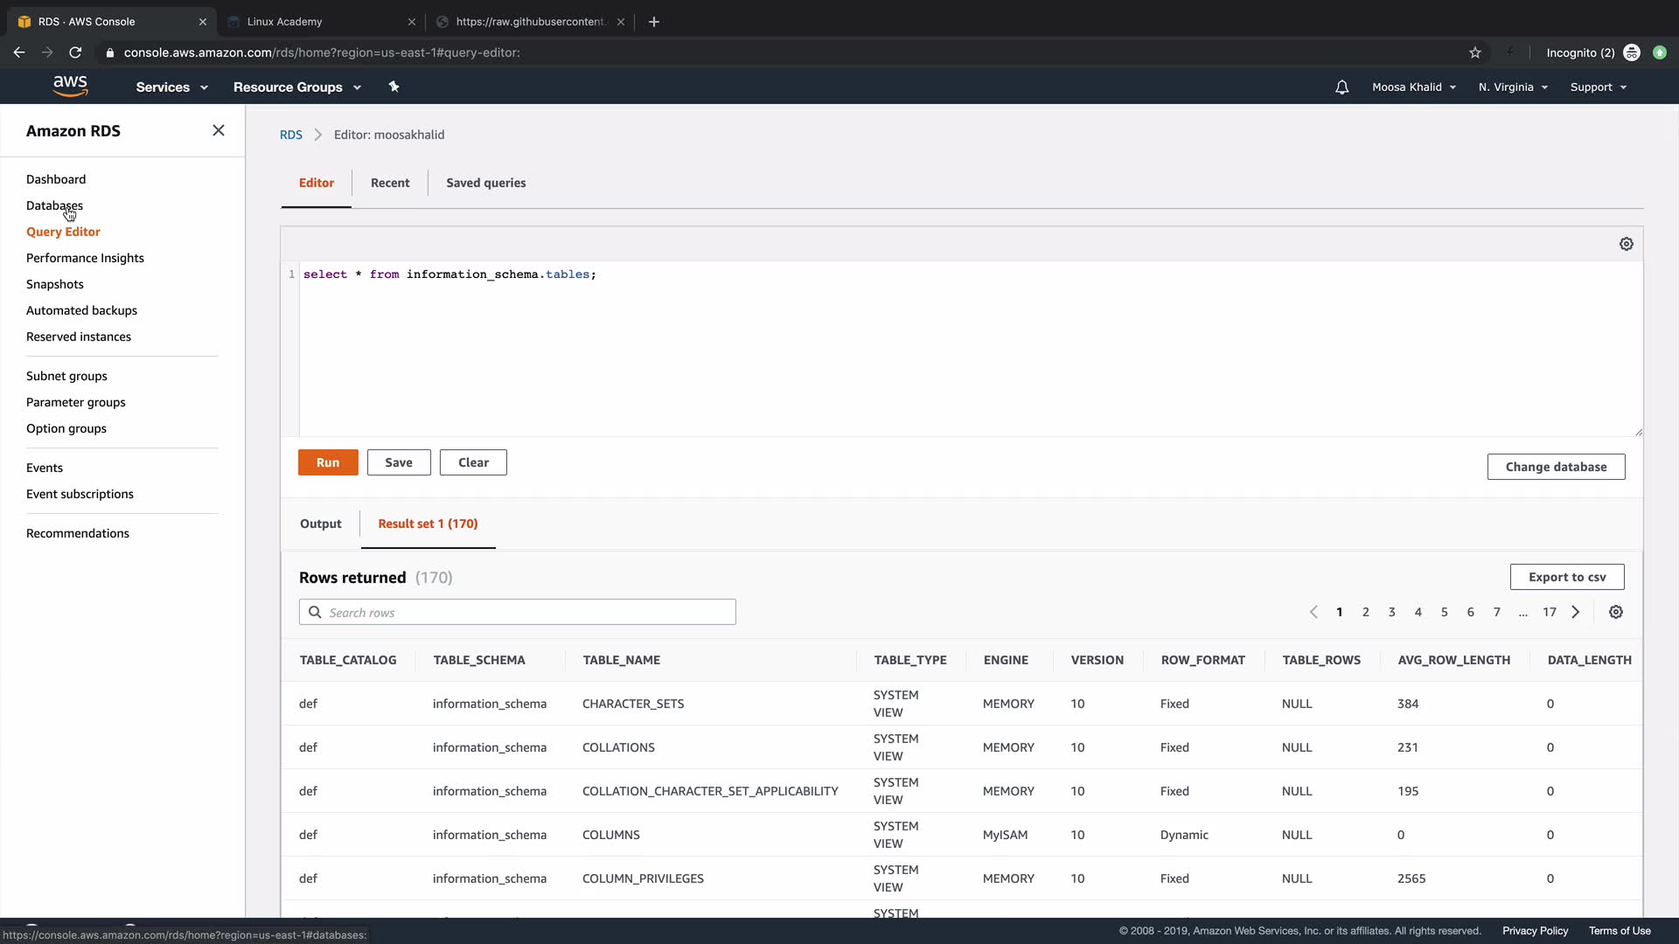Run the SQL query
This screenshot has width=1679, height=944.
328,462
